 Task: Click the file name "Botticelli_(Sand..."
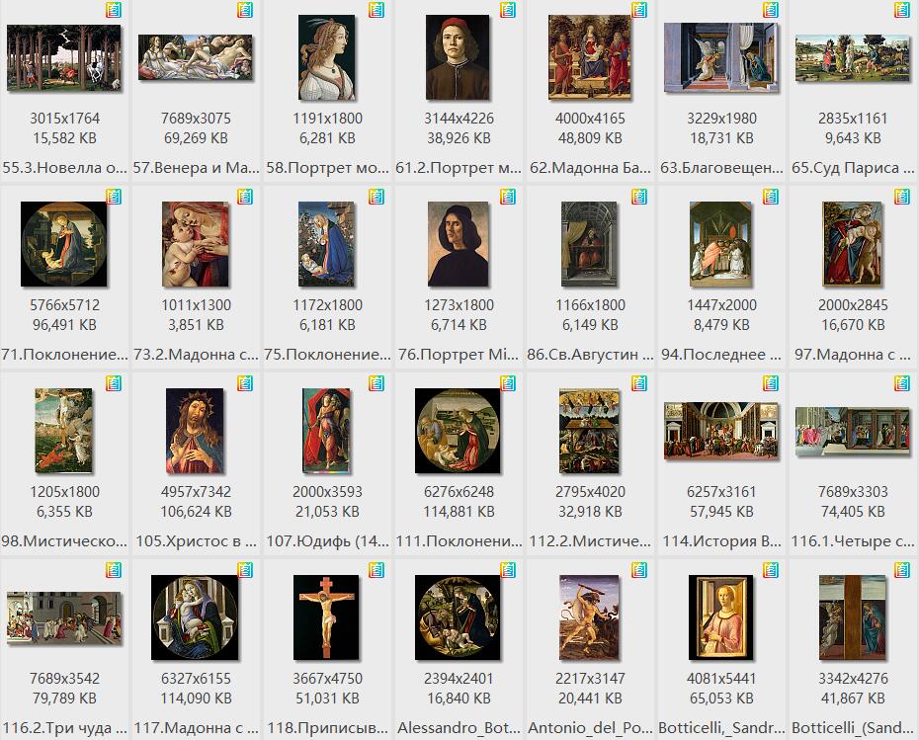tap(853, 728)
